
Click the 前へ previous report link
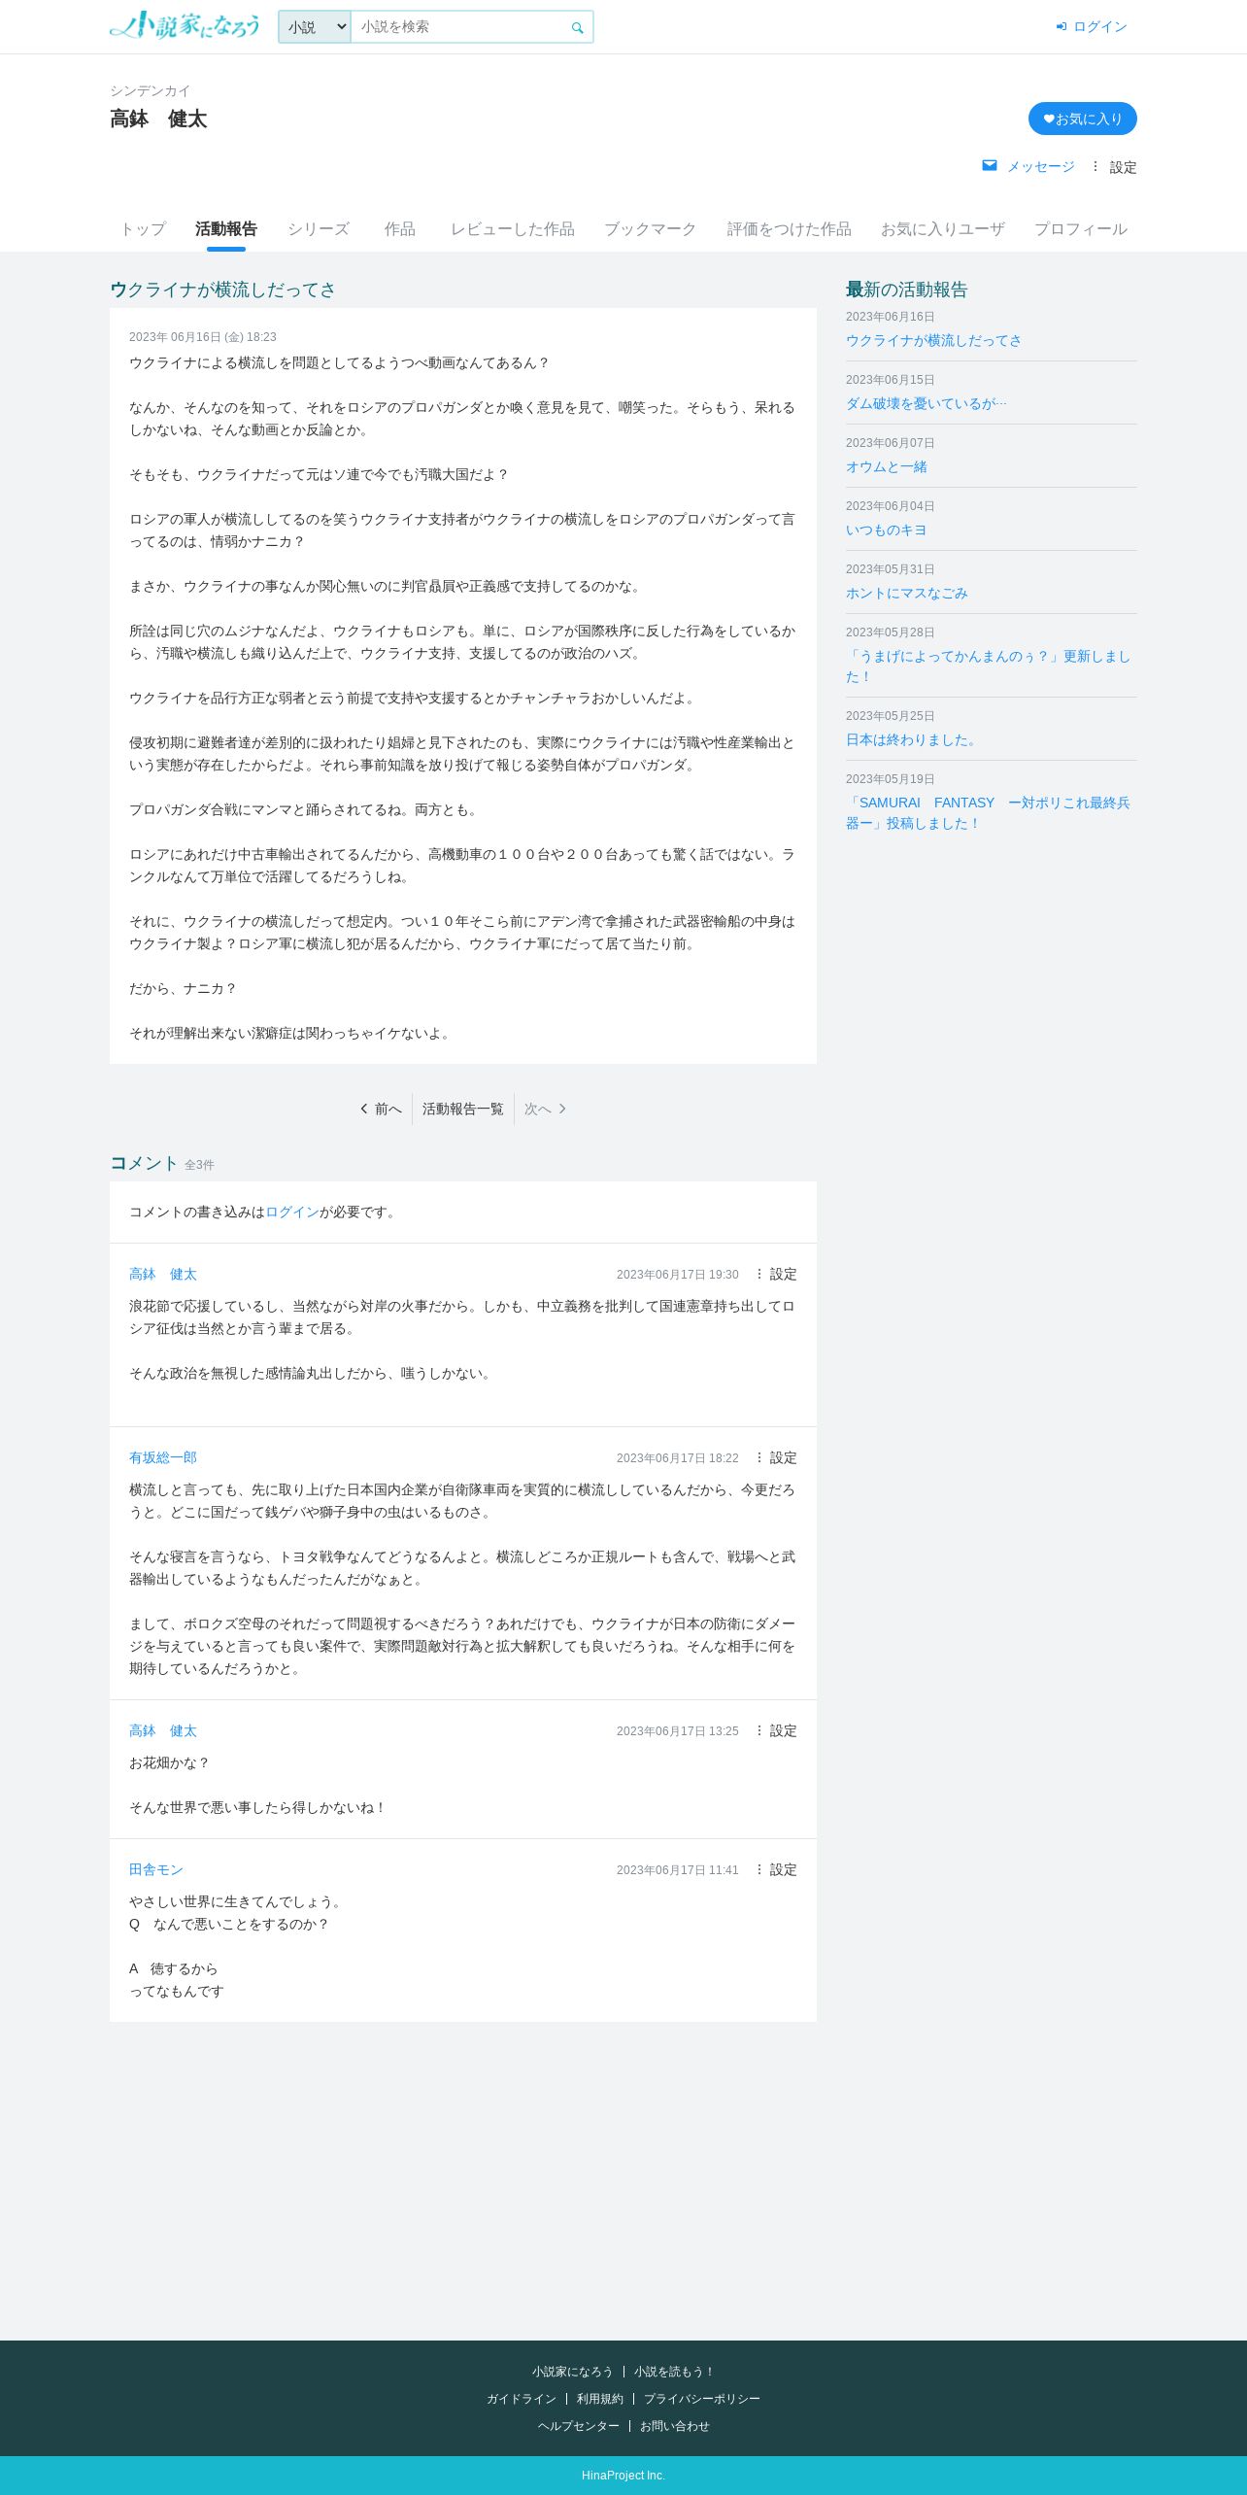(x=381, y=1109)
